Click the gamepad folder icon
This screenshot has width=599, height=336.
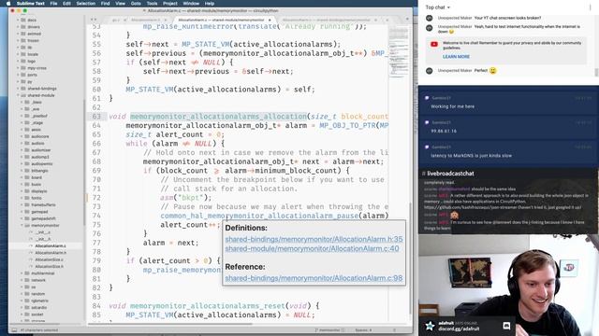(x=27, y=212)
